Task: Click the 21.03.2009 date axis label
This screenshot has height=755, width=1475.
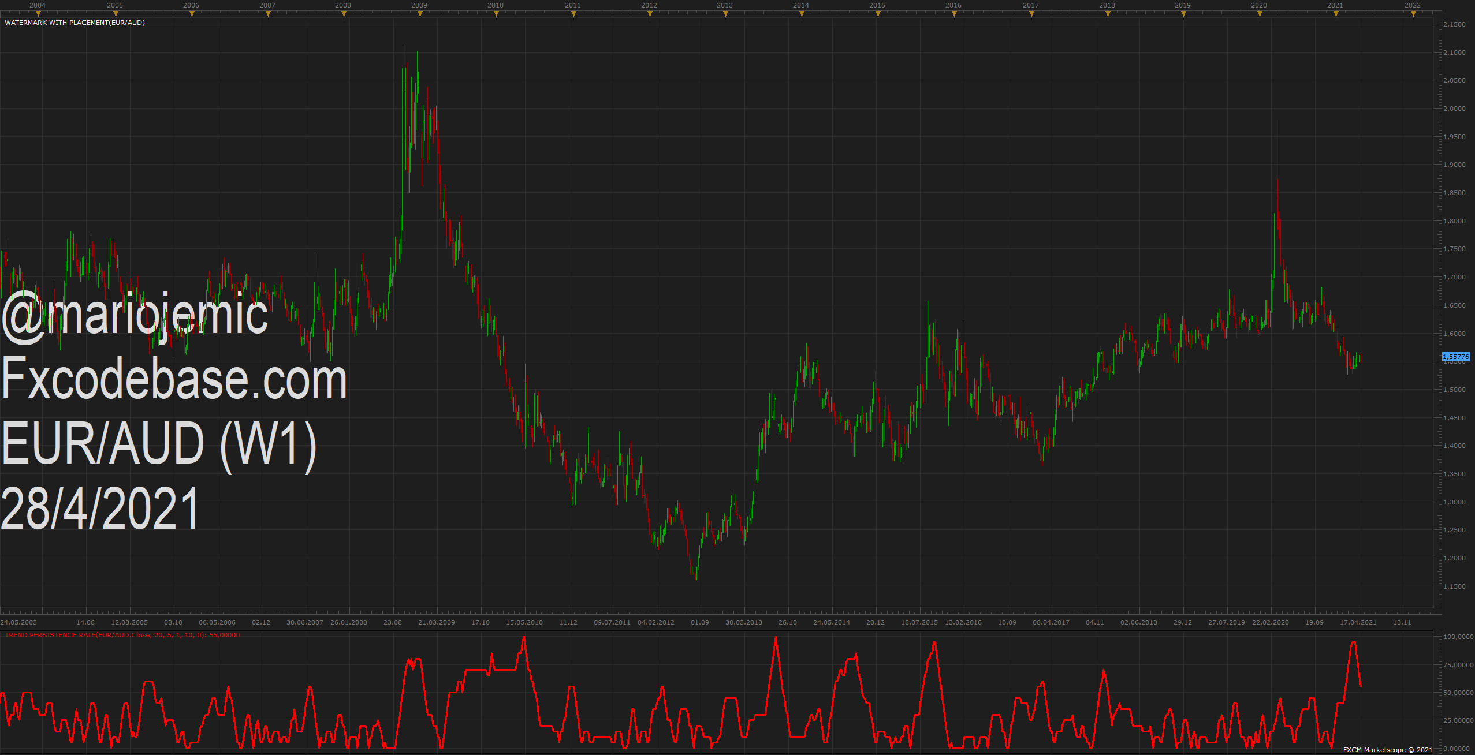Action: point(437,622)
